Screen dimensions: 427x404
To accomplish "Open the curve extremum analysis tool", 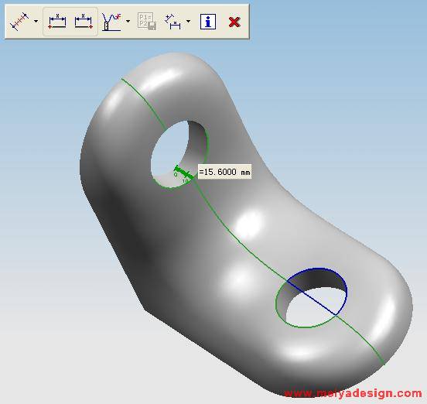I will (x=111, y=22).
